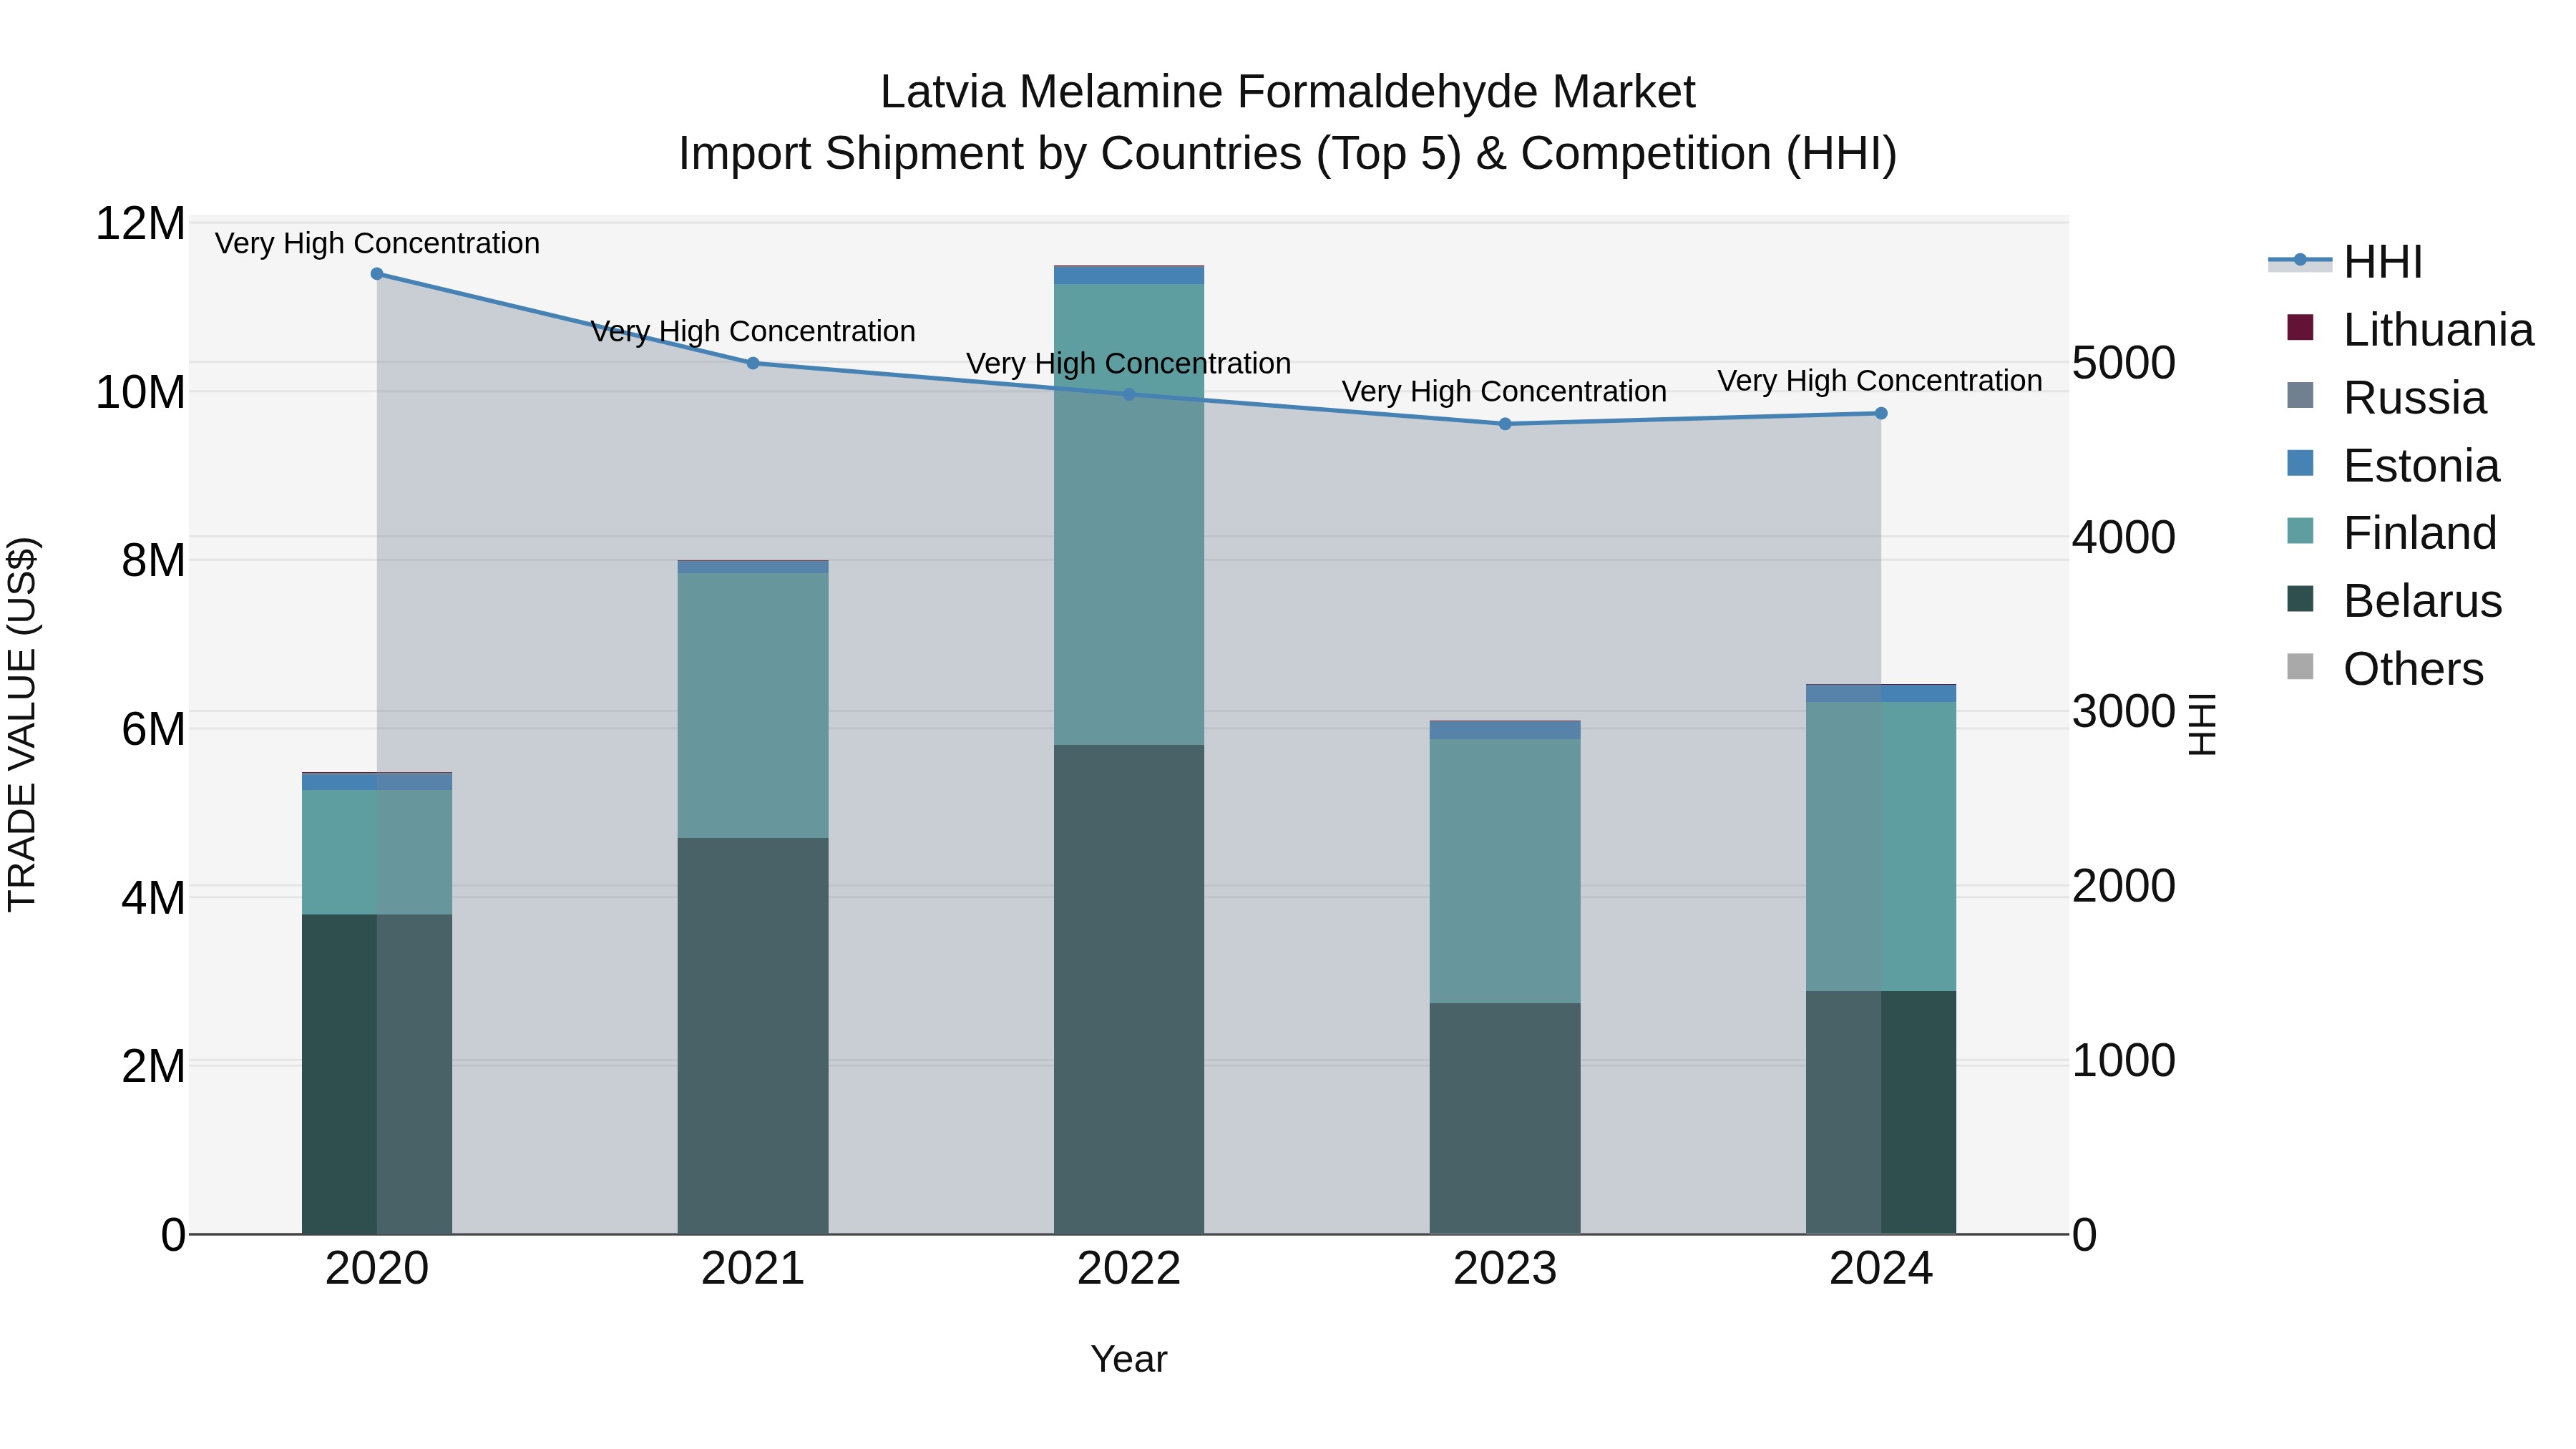2576x1449 pixels.
Task: Select the 2023 HHI data point
Action: 1505,424
